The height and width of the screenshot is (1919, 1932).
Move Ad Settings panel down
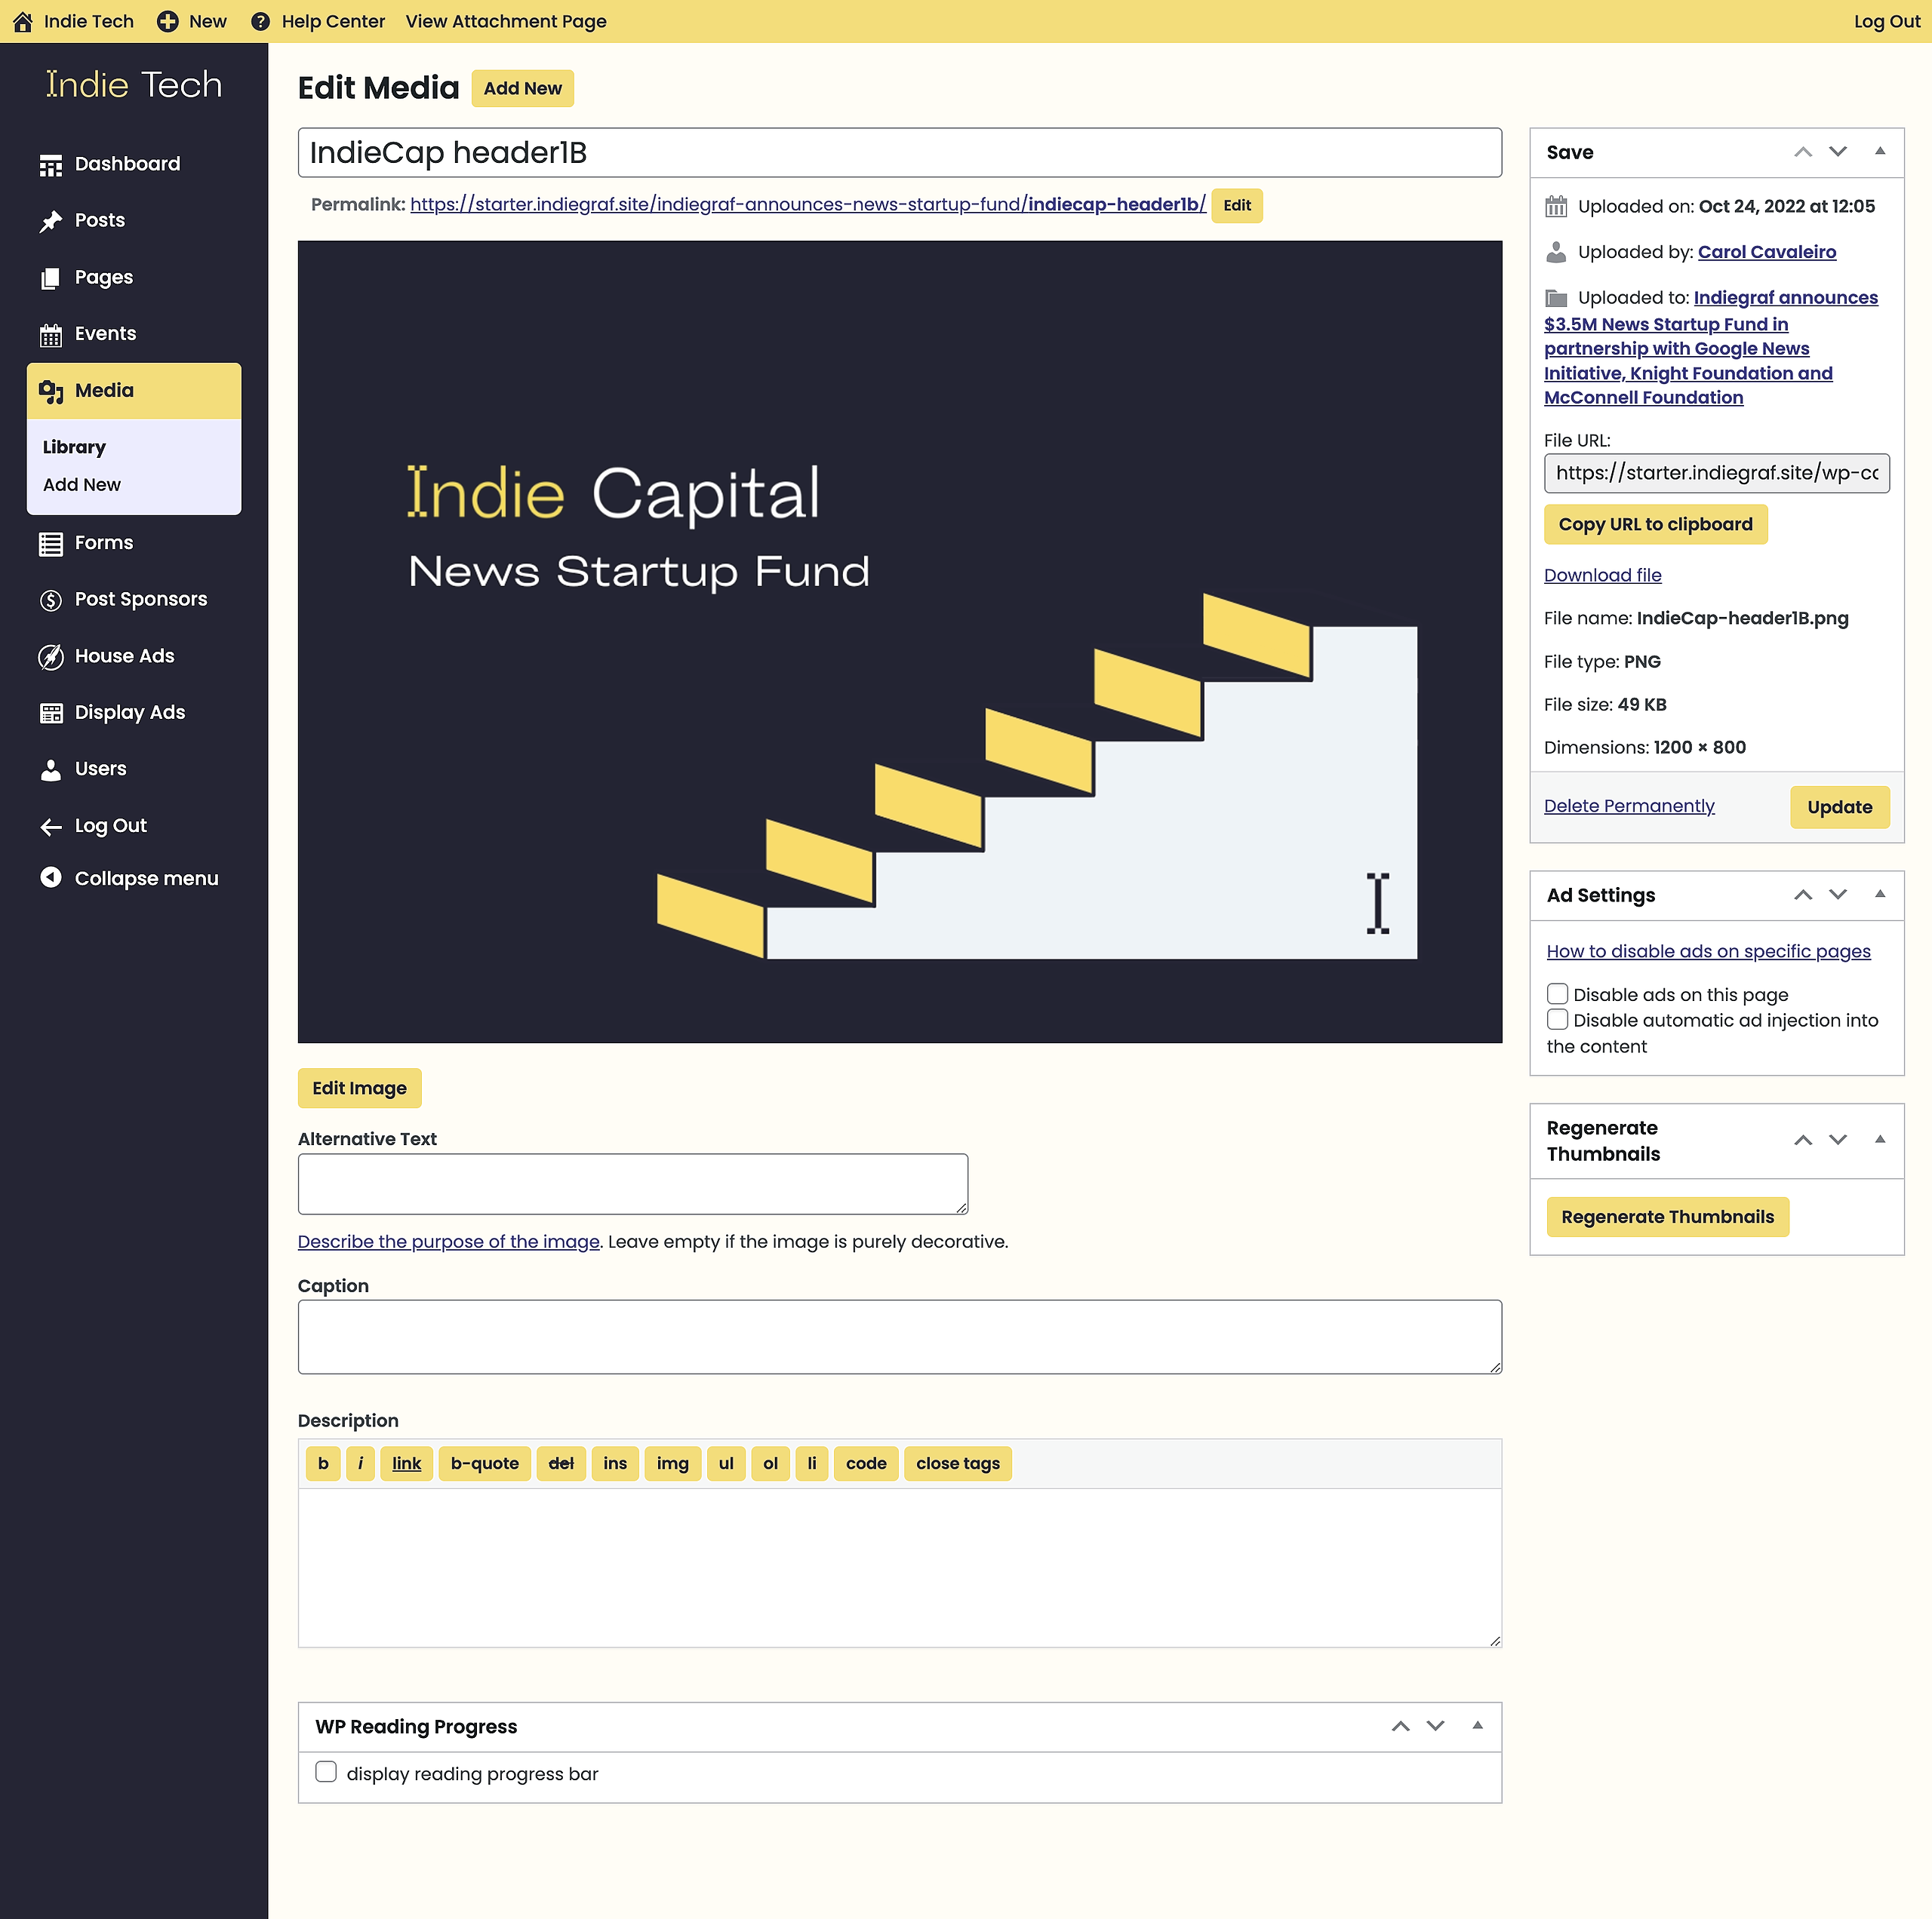(x=1838, y=895)
